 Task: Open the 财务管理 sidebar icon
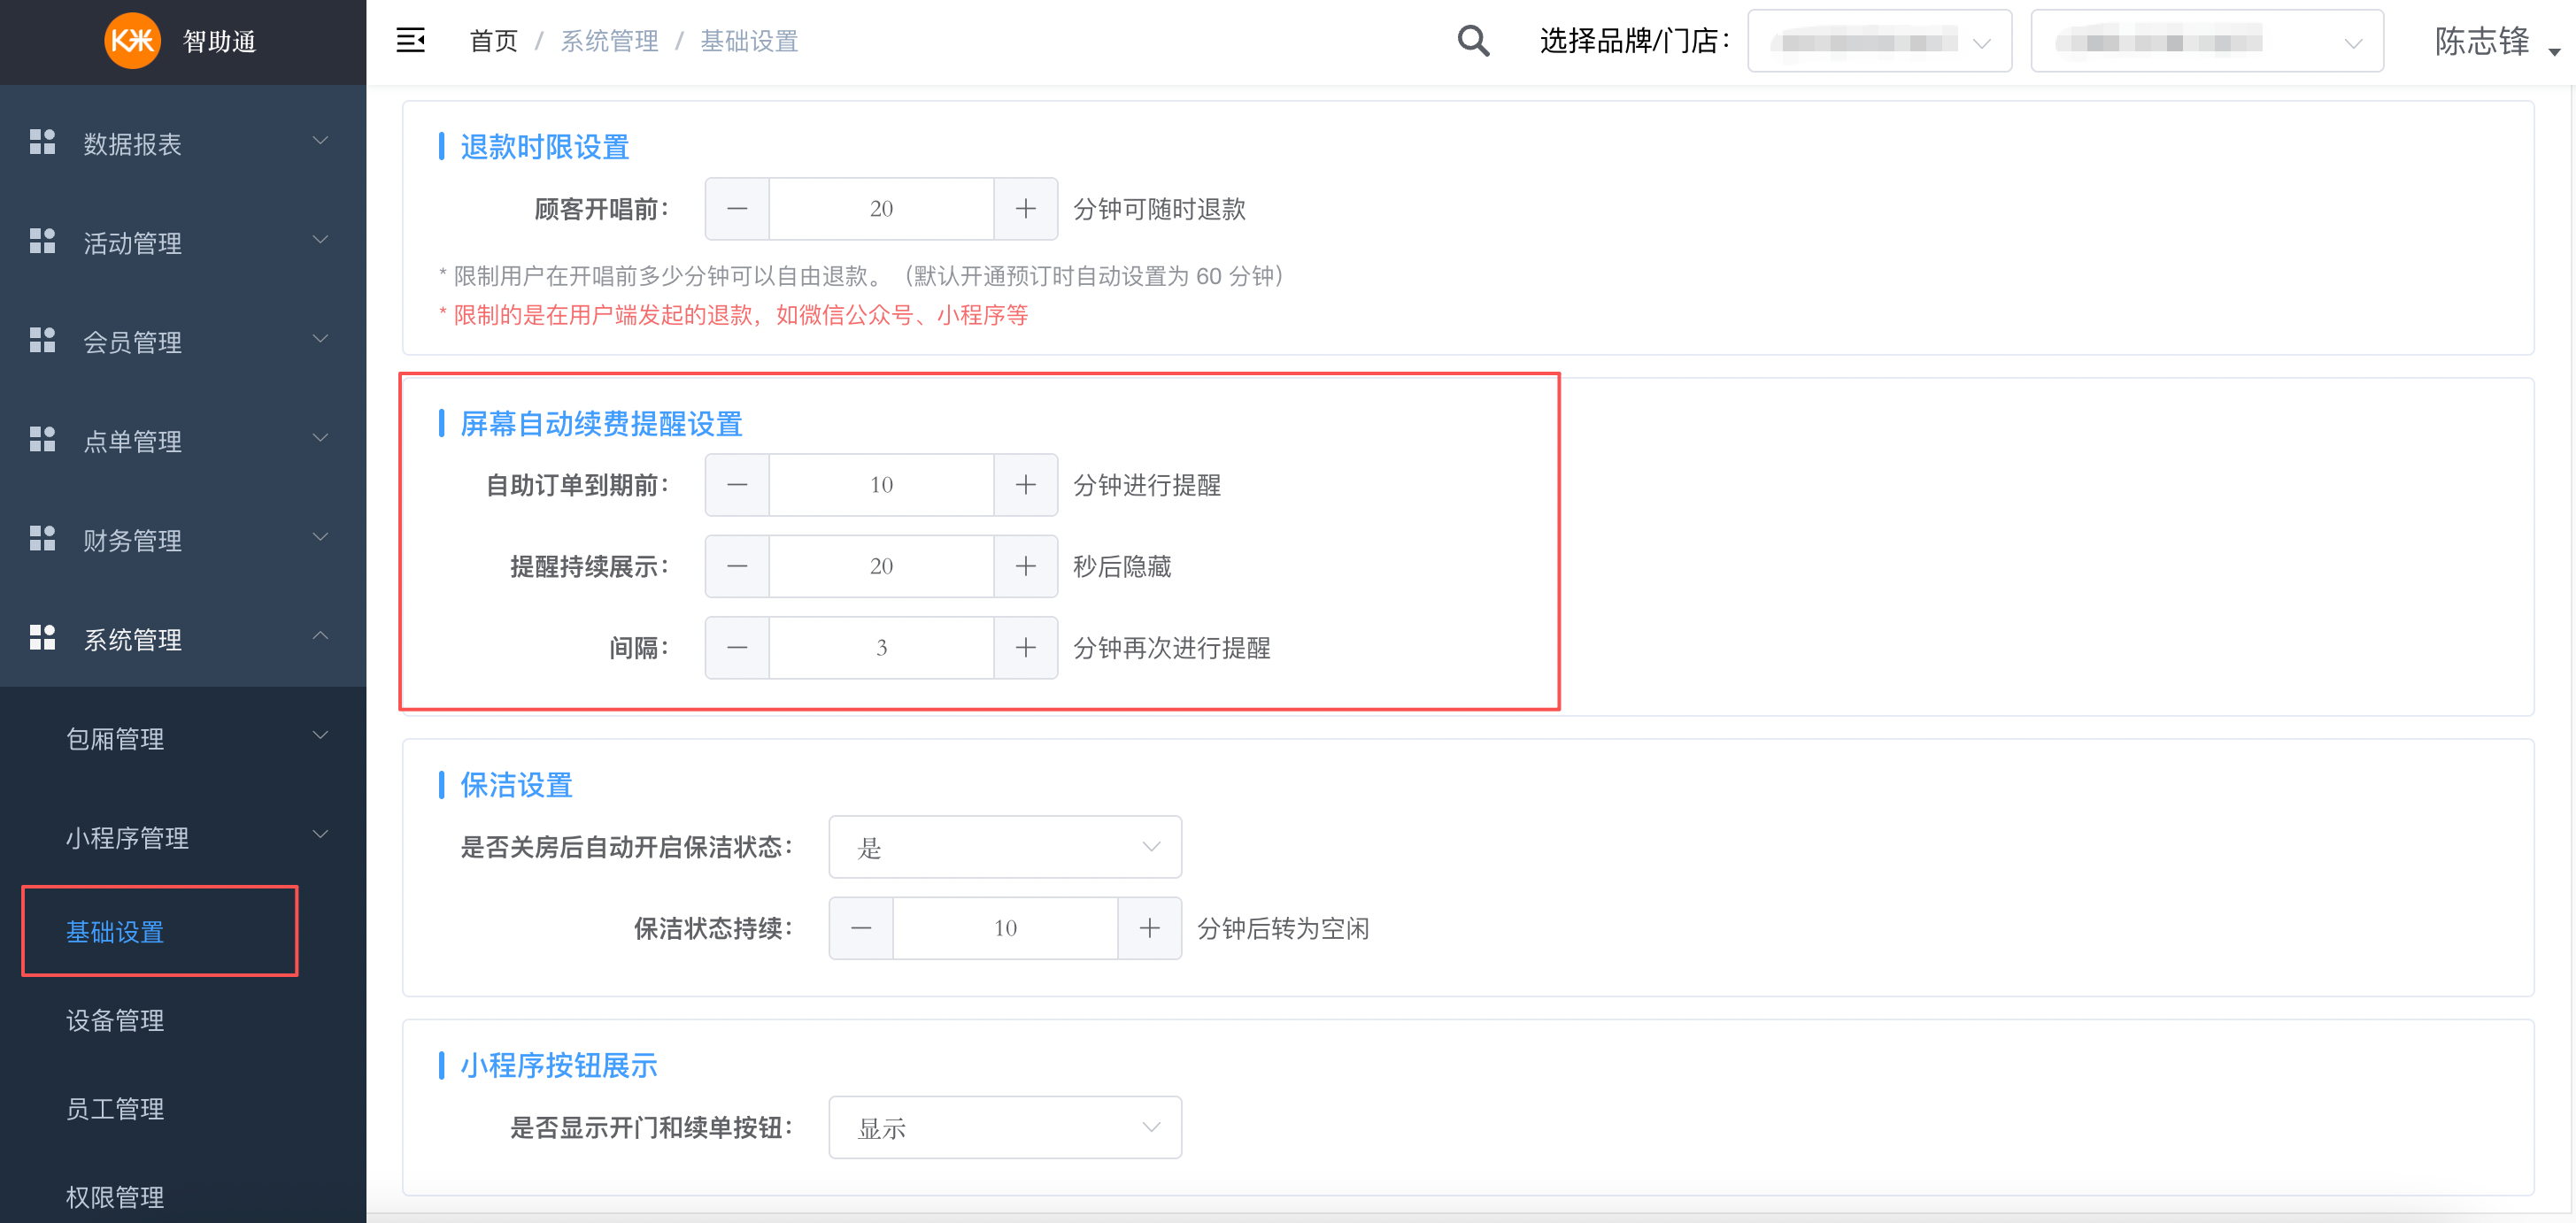(42, 538)
